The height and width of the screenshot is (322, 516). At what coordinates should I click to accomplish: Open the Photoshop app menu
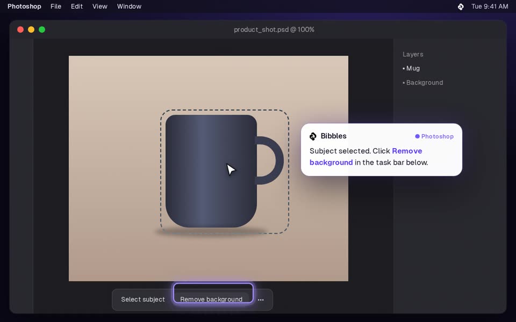coord(24,6)
